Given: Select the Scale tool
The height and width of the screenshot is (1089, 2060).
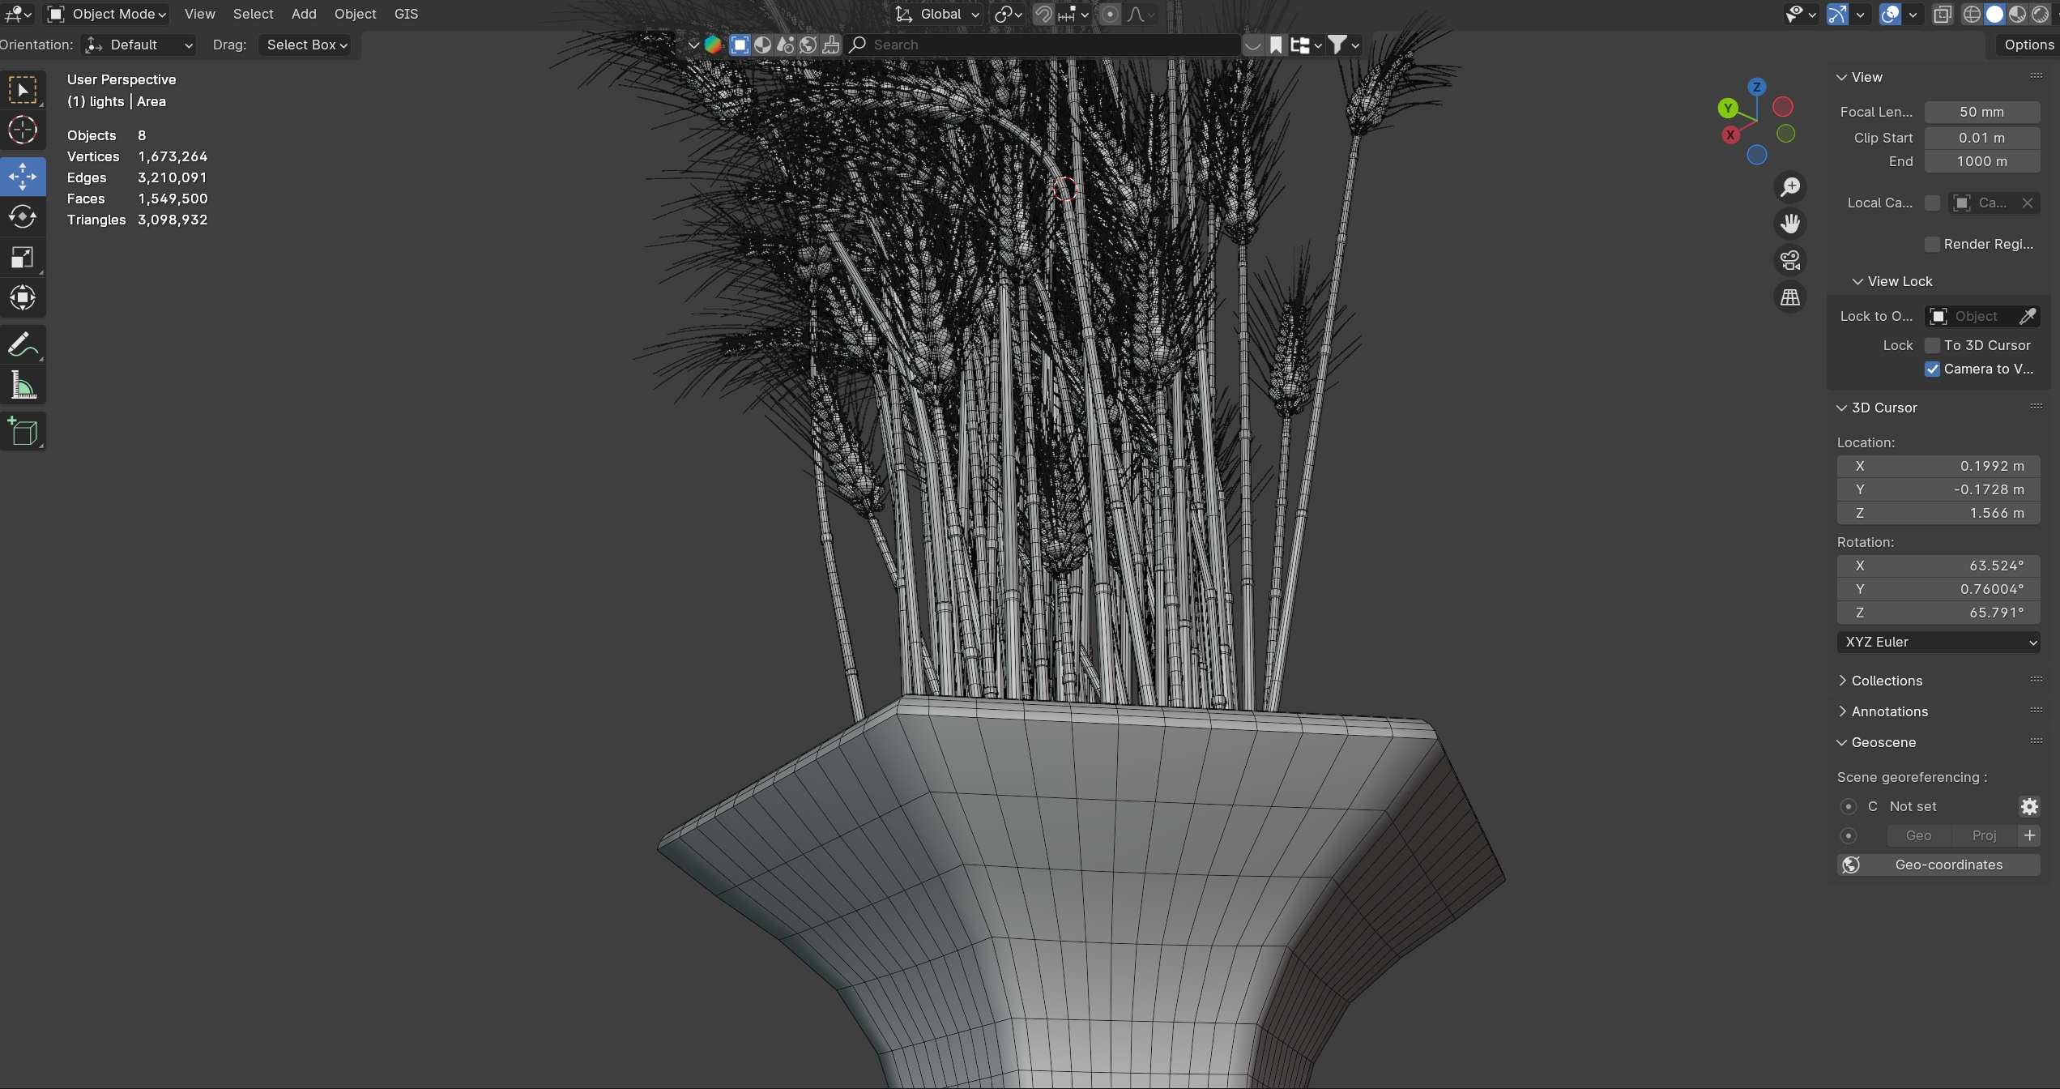Looking at the screenshot, I should pyautogui.click(x=23, y=258).
